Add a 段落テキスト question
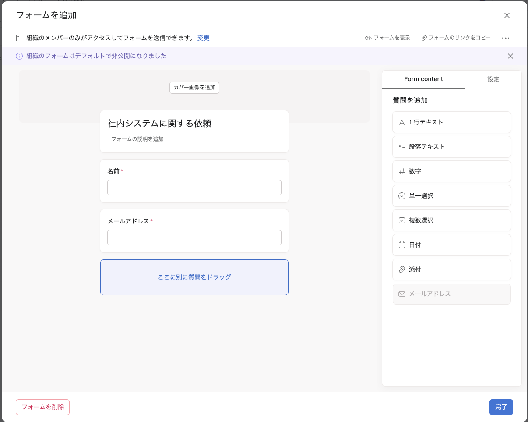Image resolution: width=528 pixels, height=422 pixels. 452,147
